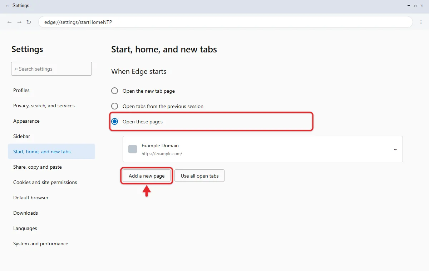The width and height of the screenshot is (429, 271).
Task: Select Start, home, and new tabs
Action: point(51,152)
